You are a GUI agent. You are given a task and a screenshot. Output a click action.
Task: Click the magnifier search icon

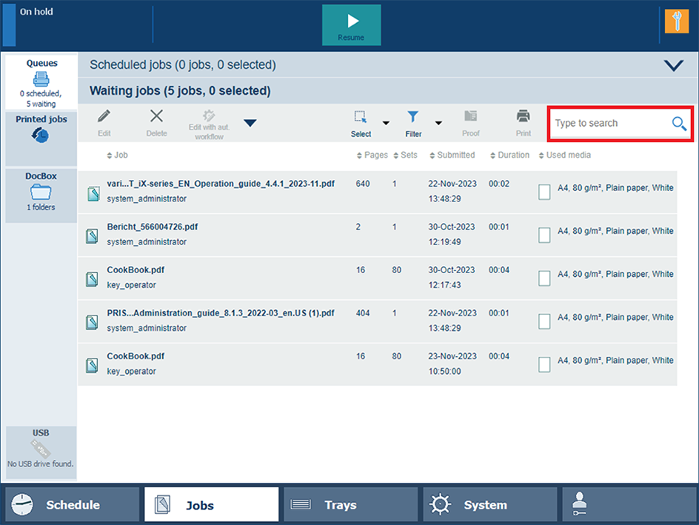(679, 124)
